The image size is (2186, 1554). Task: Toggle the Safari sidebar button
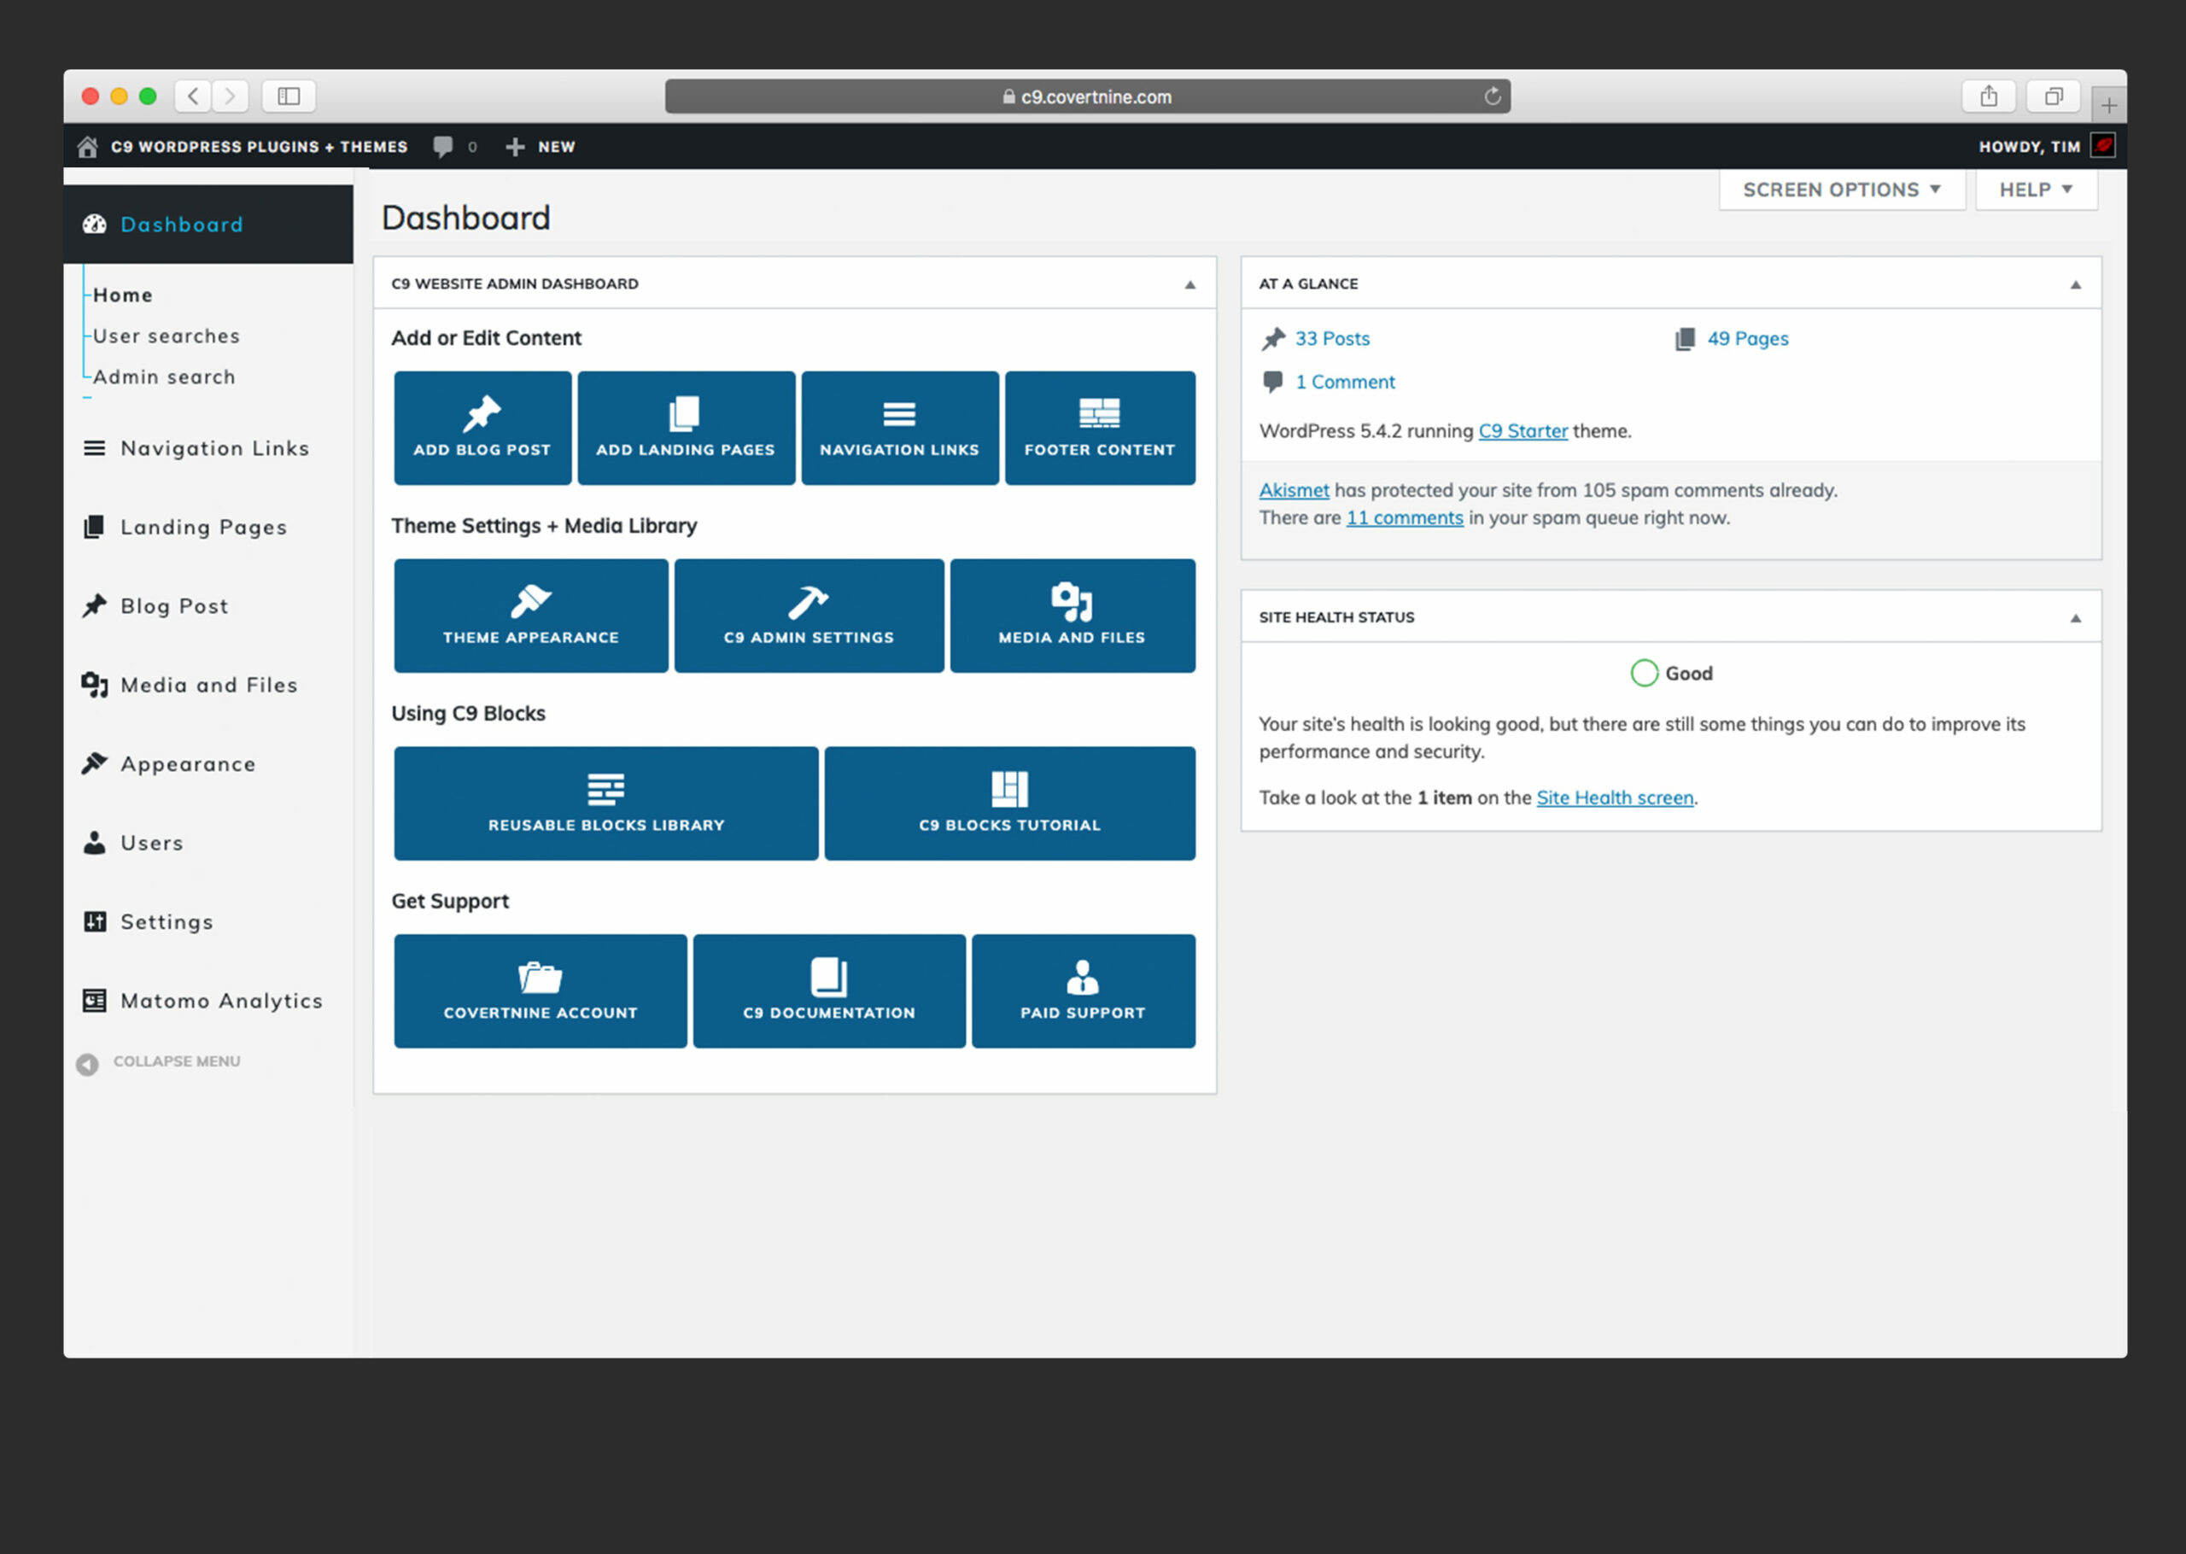point(289,96)
